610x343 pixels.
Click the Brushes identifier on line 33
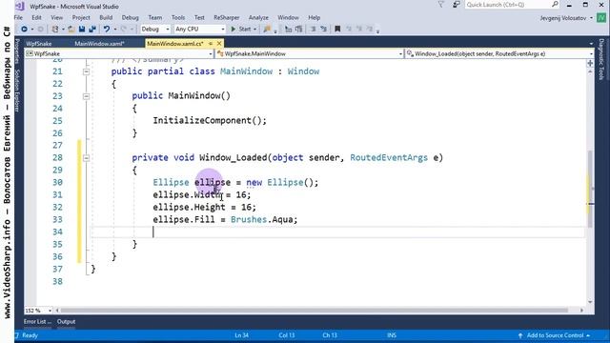pyautogui.click(x=249, y=219)
